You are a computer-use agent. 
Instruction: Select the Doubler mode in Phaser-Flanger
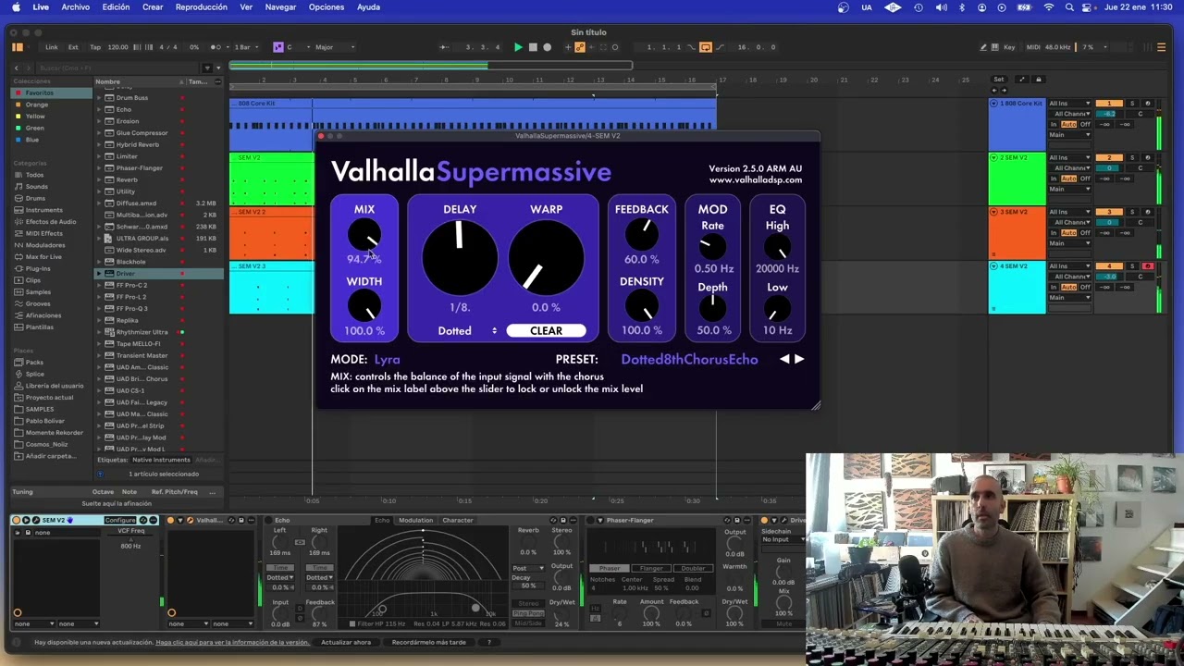(x=693, y=568)
